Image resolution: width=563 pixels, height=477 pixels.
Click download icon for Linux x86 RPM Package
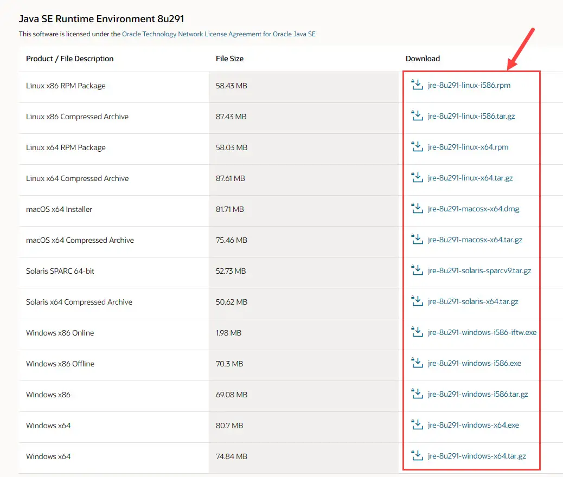(417, 85)
